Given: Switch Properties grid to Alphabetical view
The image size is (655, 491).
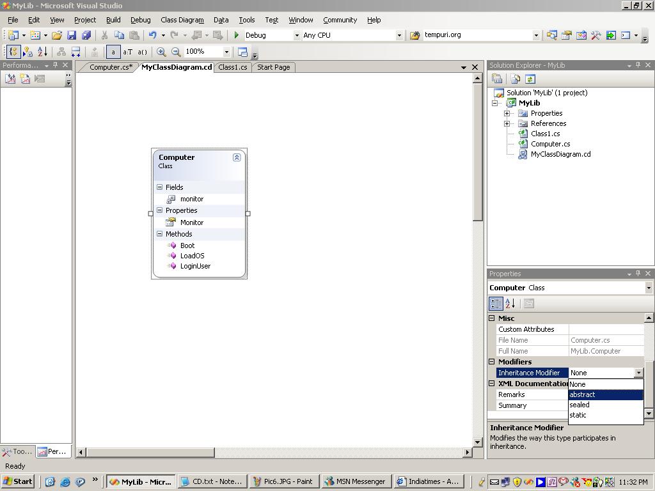Looking at the screenshot, I should click(510, 304).
